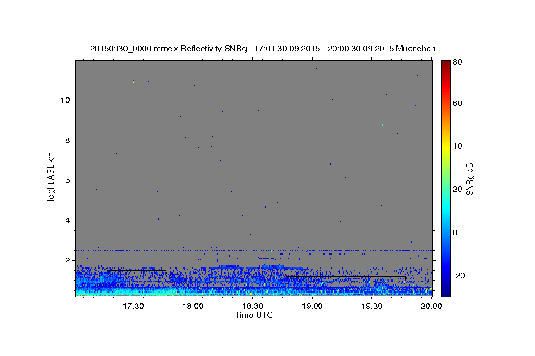535x356 pixels.
Task: Click the dark red top of the colorbar
Action: pos(446,63)
